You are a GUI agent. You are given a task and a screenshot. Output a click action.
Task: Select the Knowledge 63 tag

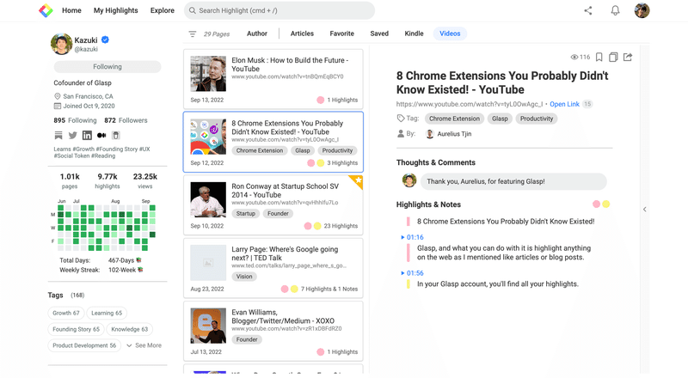[x=130, y=329]
